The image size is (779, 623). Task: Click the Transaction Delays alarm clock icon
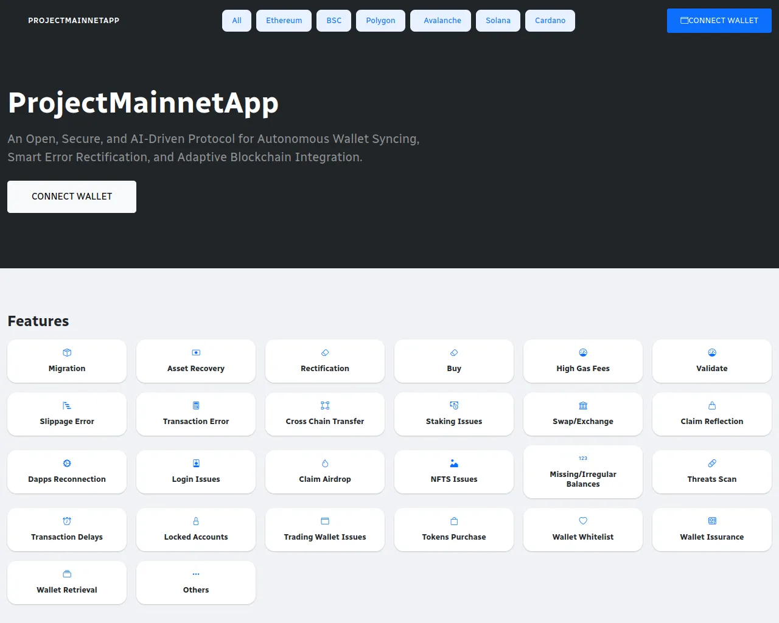[x=67, y=521]
